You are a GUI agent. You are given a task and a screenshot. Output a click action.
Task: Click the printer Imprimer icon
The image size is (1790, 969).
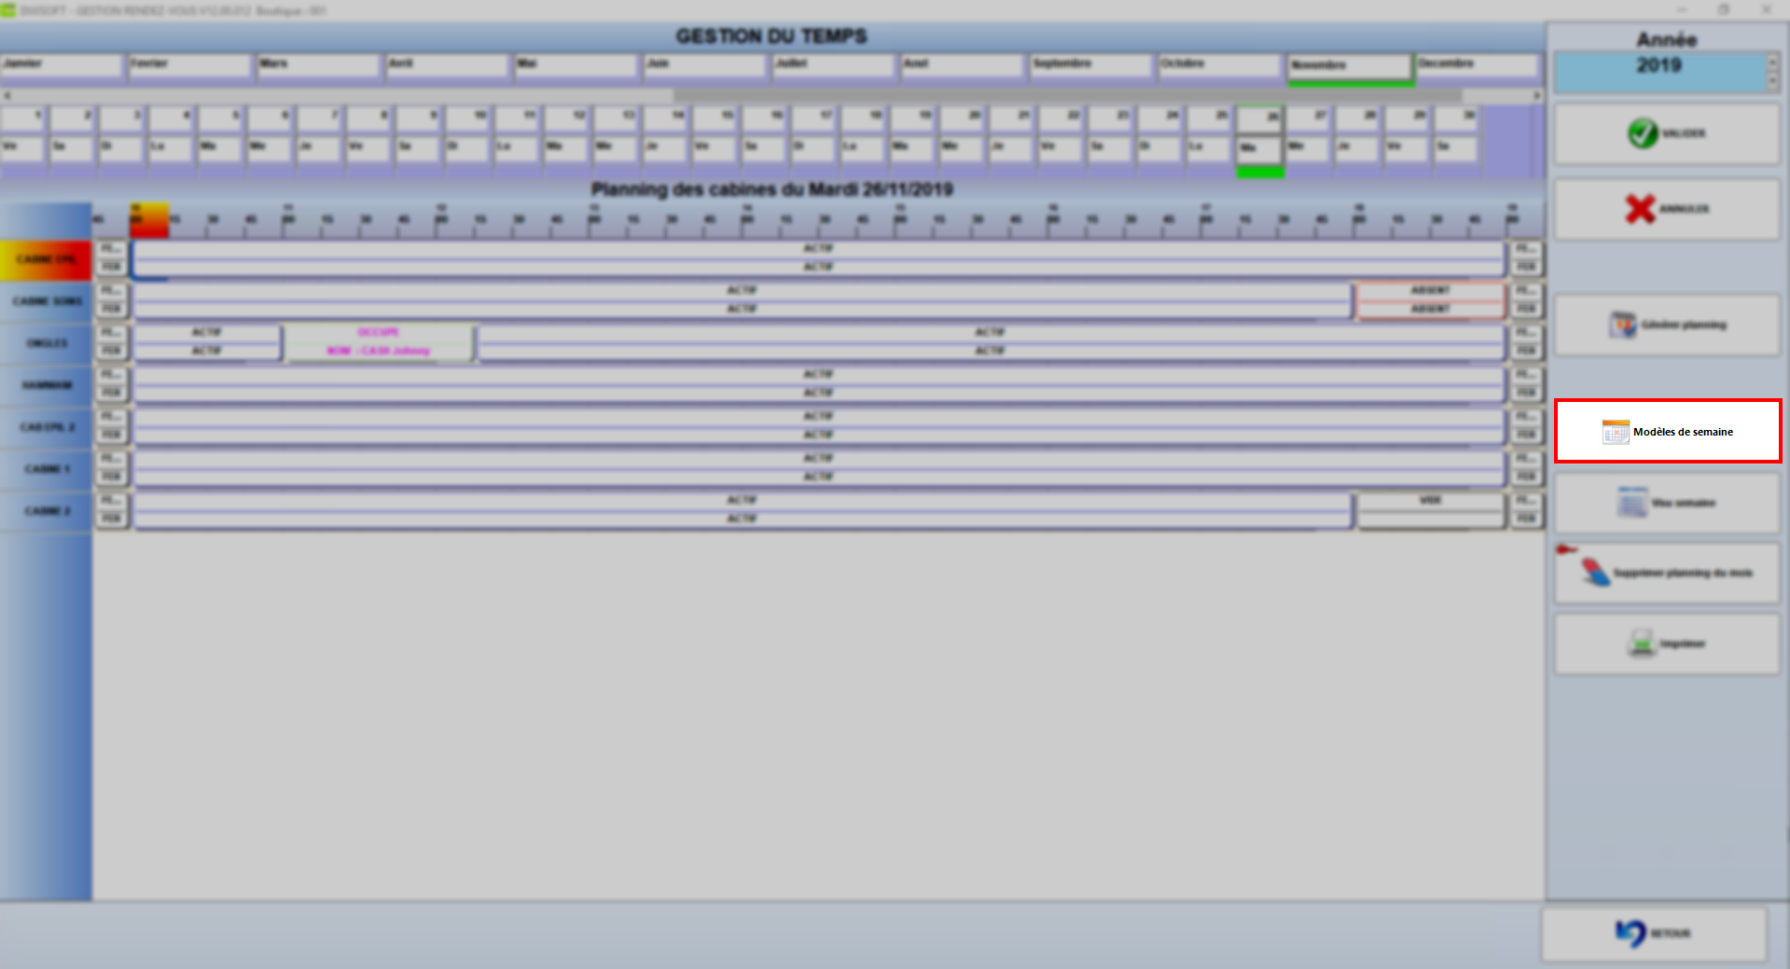[x=1641, y=643]
